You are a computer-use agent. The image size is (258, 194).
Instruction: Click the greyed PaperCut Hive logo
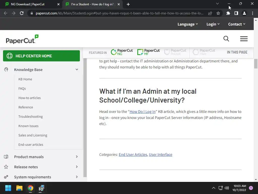(204, 52)
